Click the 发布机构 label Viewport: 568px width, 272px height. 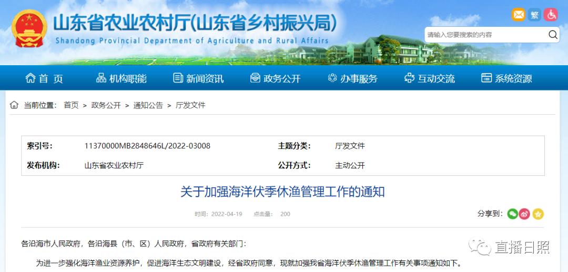click(43, 166)
